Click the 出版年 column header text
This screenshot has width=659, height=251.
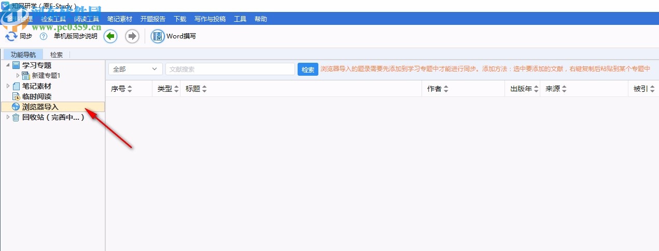click(x=522, y=89)
